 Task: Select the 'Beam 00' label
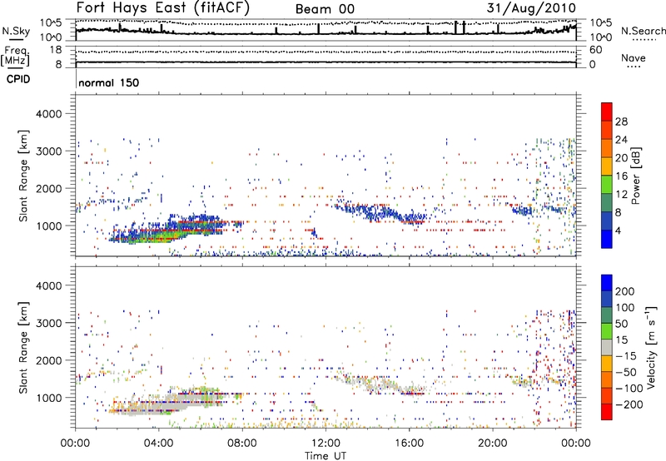coord(325,9)
